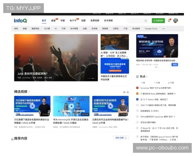This screenshot has width=195, height=156.
Task: Select the 技术管理 category
Action: [x=74, y=29]
